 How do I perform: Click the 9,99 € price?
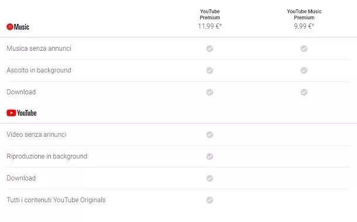[x=304, y=26]
